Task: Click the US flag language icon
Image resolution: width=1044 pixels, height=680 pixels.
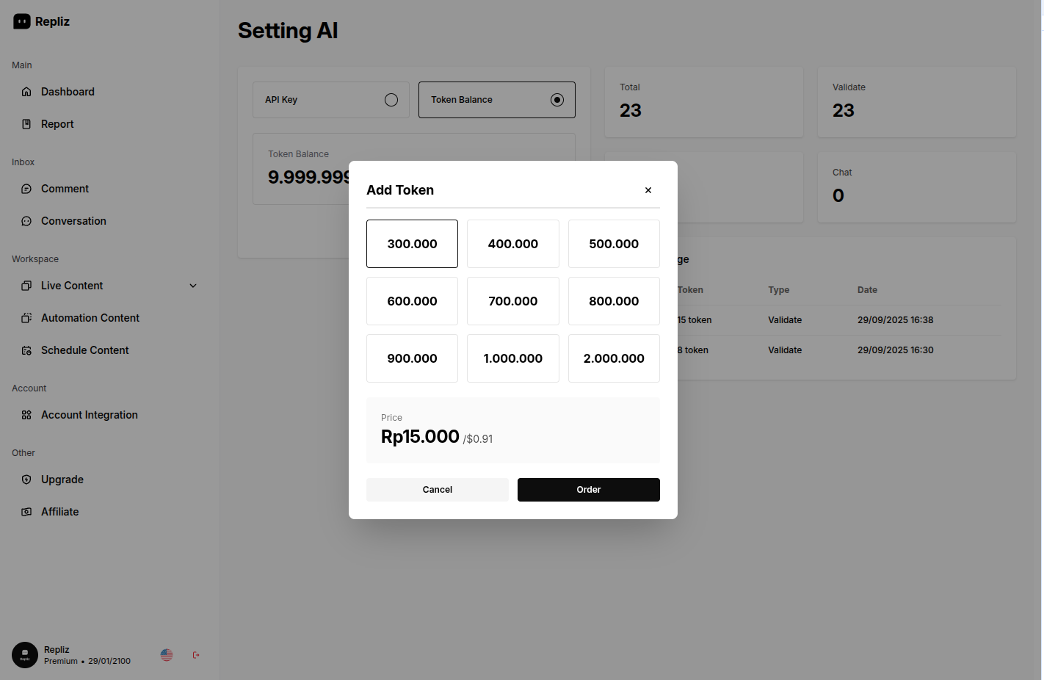Action: [167, 655]
